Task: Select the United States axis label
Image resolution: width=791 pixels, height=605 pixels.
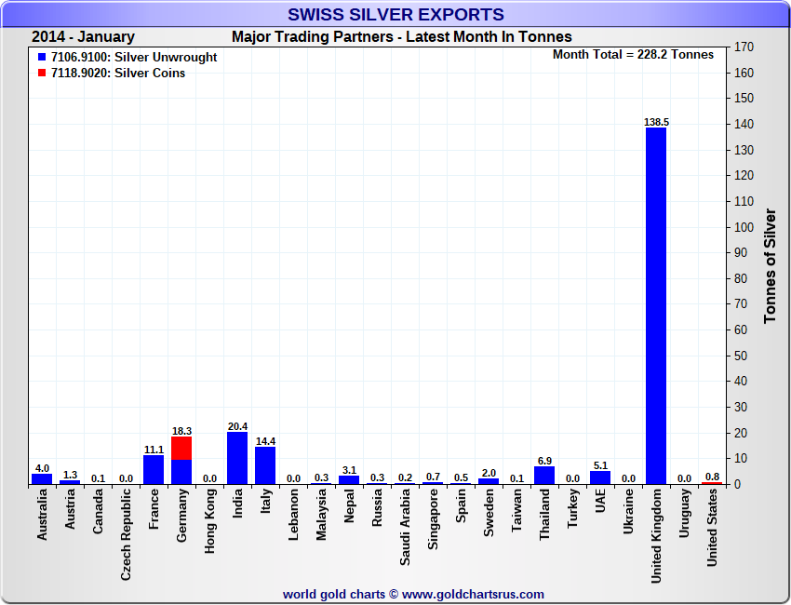Action: pos(712,529)
